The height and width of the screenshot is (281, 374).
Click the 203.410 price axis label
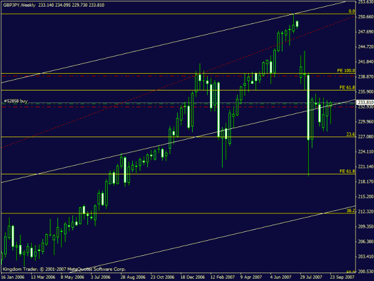click(x=366, y=256)
